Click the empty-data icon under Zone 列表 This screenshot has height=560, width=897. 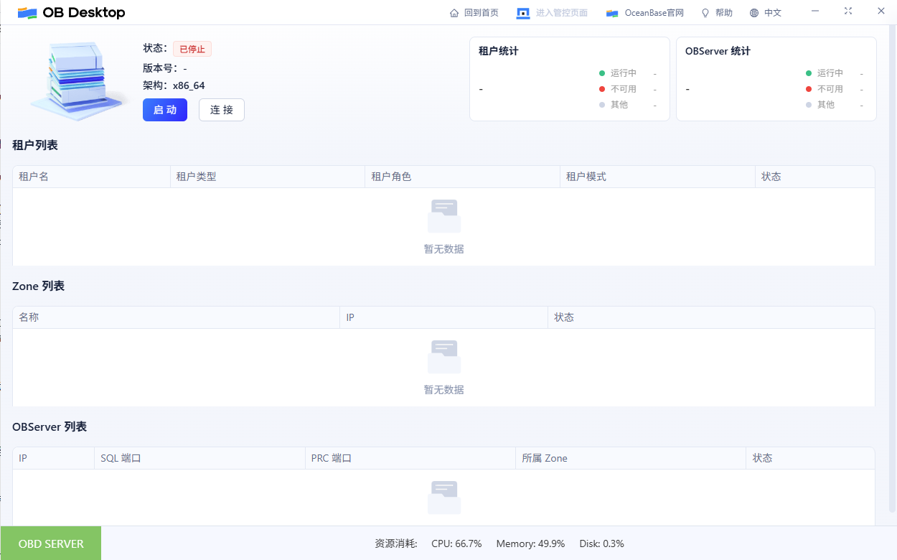coord(443,355)
